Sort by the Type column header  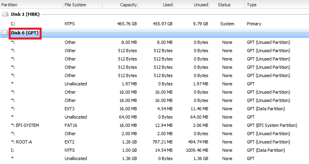pos(277,4)
